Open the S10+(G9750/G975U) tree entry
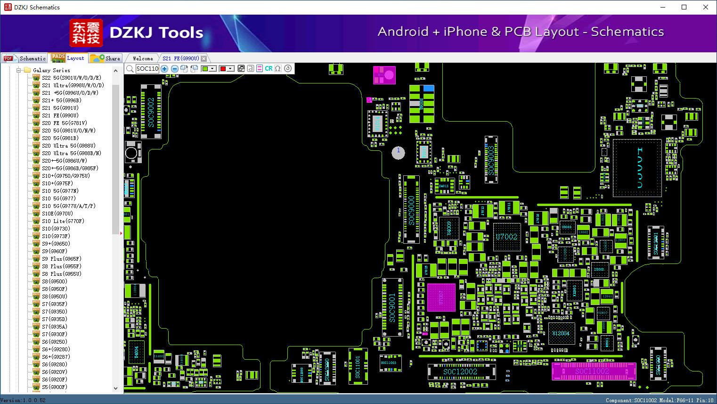 point(66,176)
